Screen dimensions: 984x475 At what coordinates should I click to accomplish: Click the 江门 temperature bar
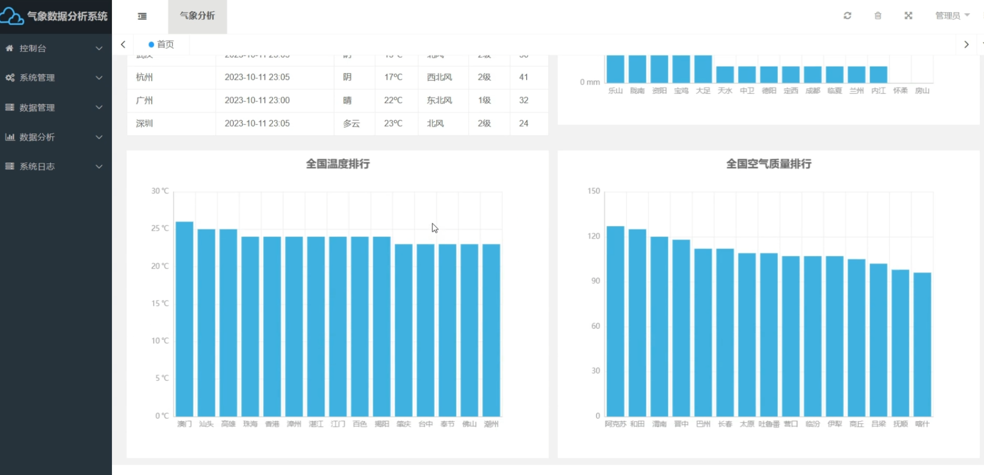[338, 326]
